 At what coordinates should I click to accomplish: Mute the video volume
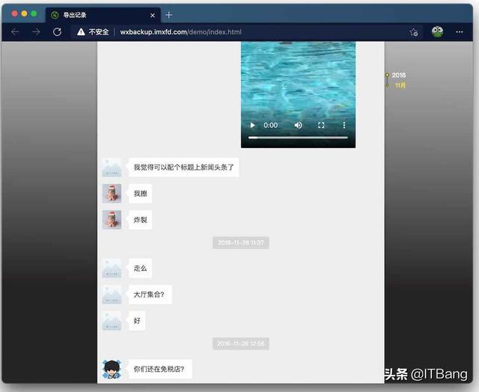pyautogui.click(x=298, y=125)
